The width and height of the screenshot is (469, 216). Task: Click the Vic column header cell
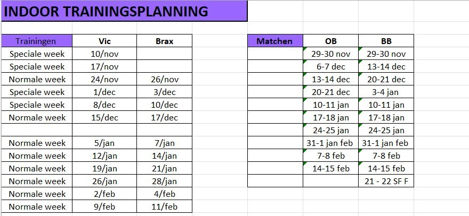104,41
